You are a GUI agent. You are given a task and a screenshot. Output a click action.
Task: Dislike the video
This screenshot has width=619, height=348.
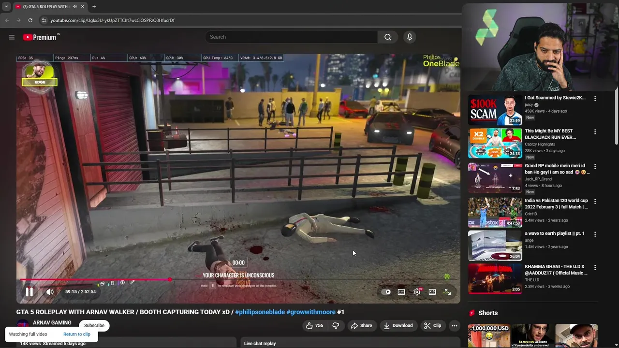click(x=336, y=326)
